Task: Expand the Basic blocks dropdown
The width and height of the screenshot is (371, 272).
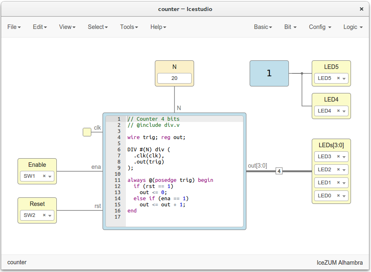Action: click(x=263, y=27)
